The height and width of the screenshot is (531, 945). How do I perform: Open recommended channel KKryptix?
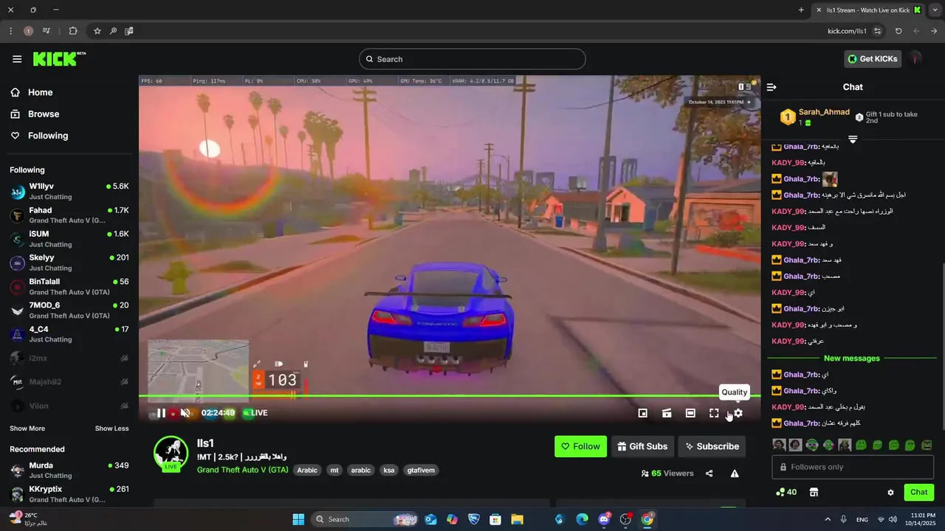coord(69,493)
